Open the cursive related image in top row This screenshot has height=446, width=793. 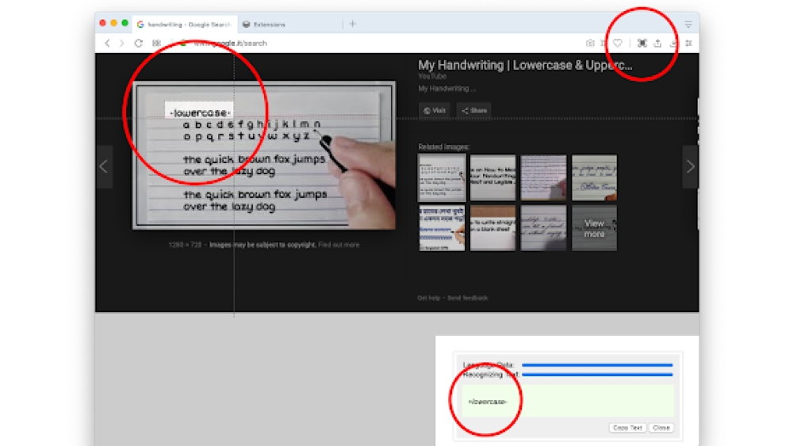pyautogui.click(x=594, y=177)
